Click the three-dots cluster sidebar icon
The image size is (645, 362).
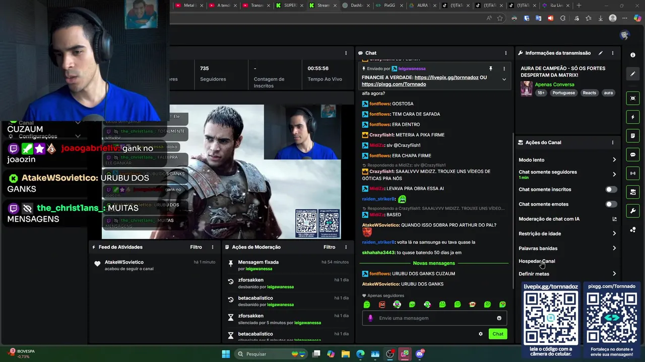point(633,230)
